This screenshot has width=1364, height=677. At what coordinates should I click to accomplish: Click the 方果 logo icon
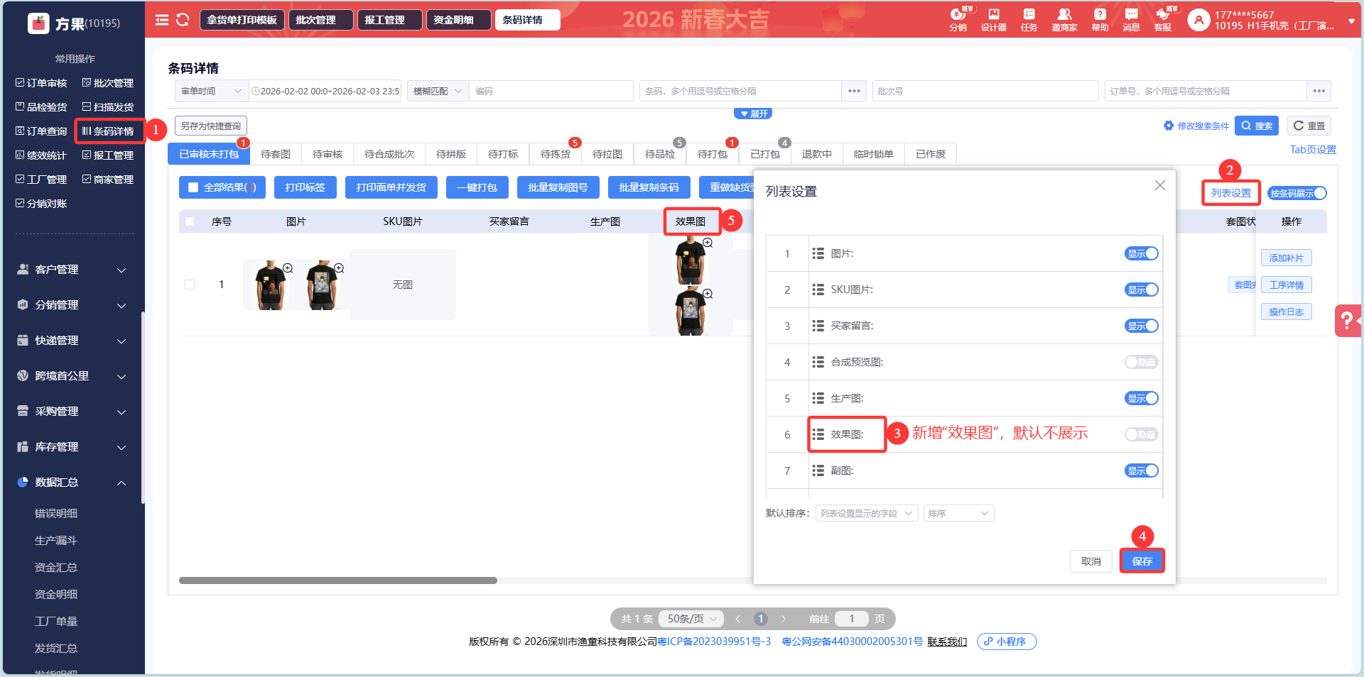tap(38, 23)
